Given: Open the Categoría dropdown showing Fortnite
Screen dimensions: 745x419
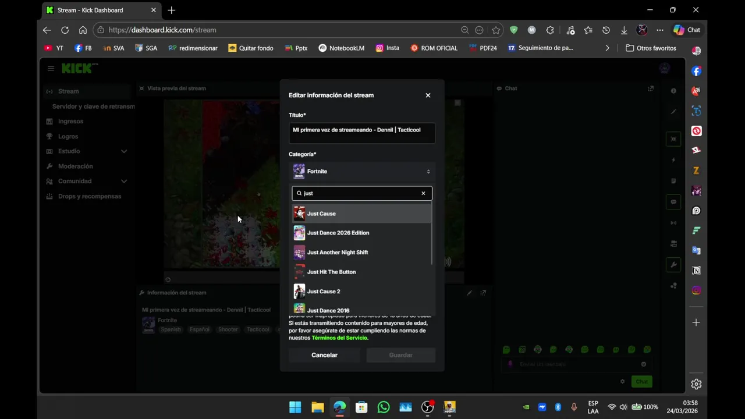Looking at the screenshot, I should 362,172.
